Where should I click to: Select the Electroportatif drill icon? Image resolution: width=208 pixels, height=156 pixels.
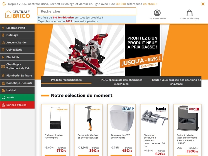(x=3, y=28)
